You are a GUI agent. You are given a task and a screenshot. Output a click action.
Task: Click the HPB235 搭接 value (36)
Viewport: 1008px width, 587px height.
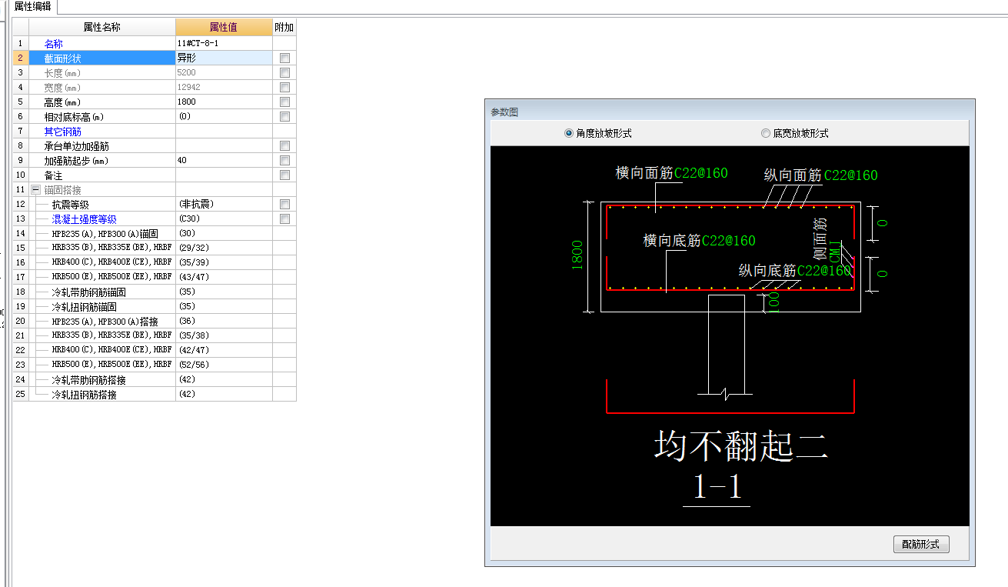[224, 321]
